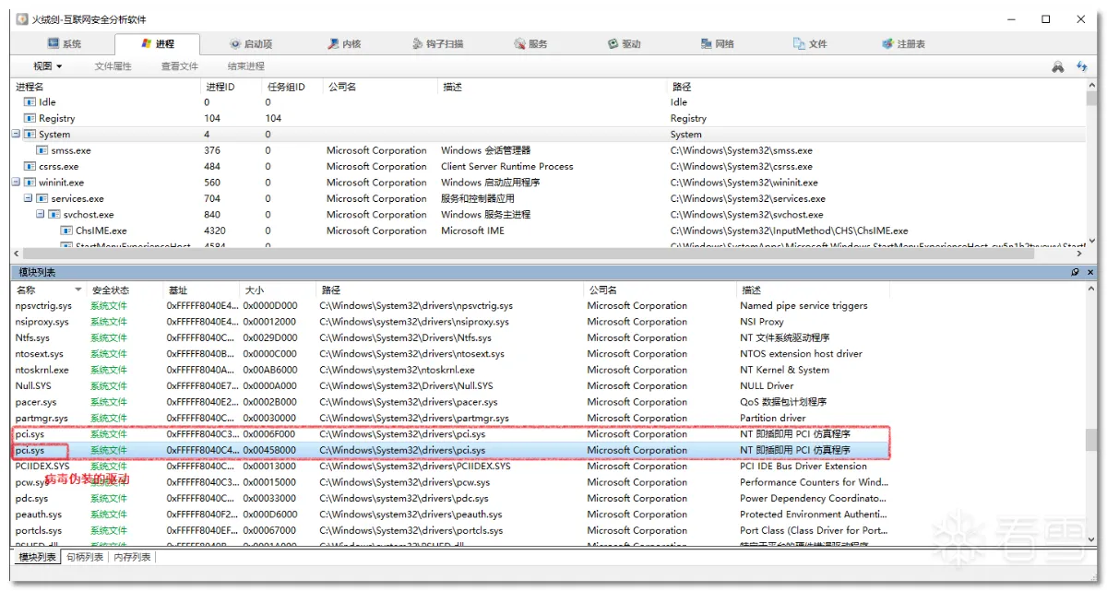This screenshot has width=1107, height=591.
Task: Click the sort arrow on the 名称 column
Action: click(77, 290)
